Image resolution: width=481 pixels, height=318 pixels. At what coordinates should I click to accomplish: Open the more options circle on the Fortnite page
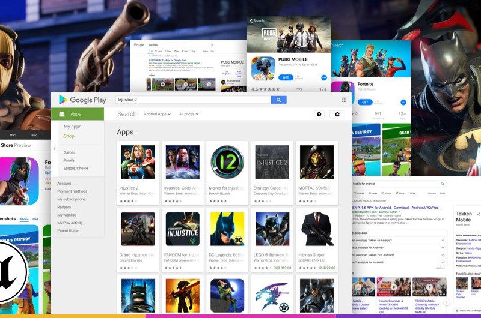click(x=403, y=102)
